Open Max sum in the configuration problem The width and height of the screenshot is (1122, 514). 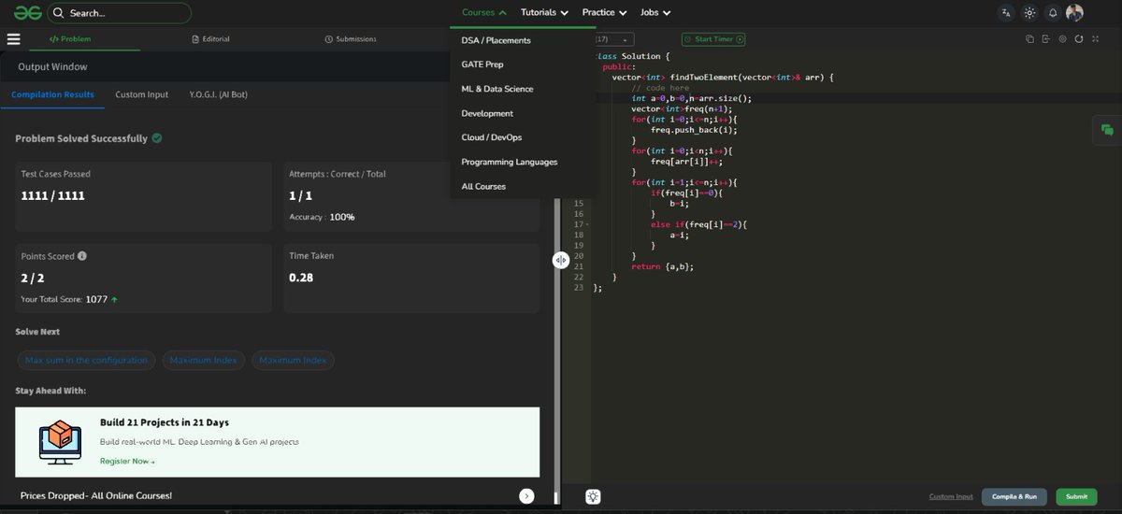coord(86,360)
